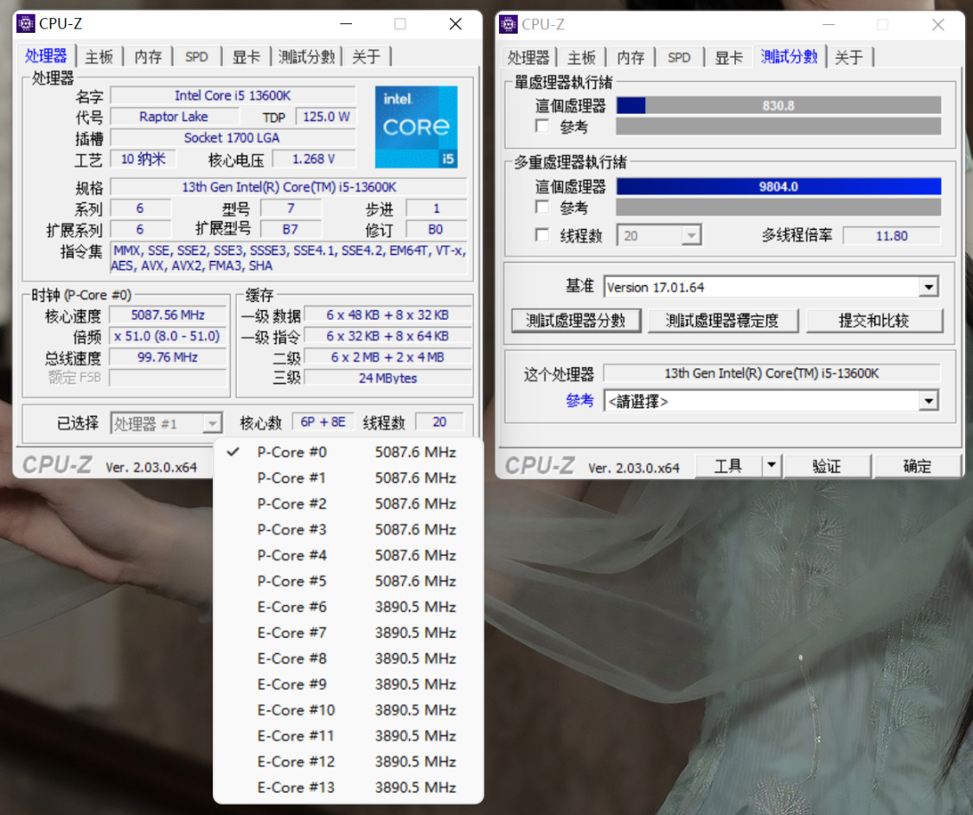Expand the 工具 button dropdown arrow

771,465
